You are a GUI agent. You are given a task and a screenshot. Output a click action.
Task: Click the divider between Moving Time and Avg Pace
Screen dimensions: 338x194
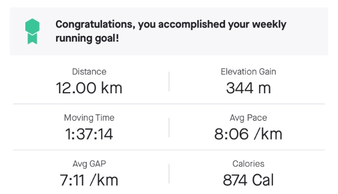coord(169,128)
